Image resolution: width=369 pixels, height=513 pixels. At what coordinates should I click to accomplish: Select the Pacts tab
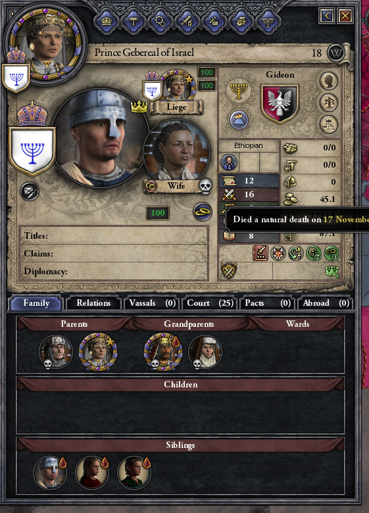pos(268,303)
